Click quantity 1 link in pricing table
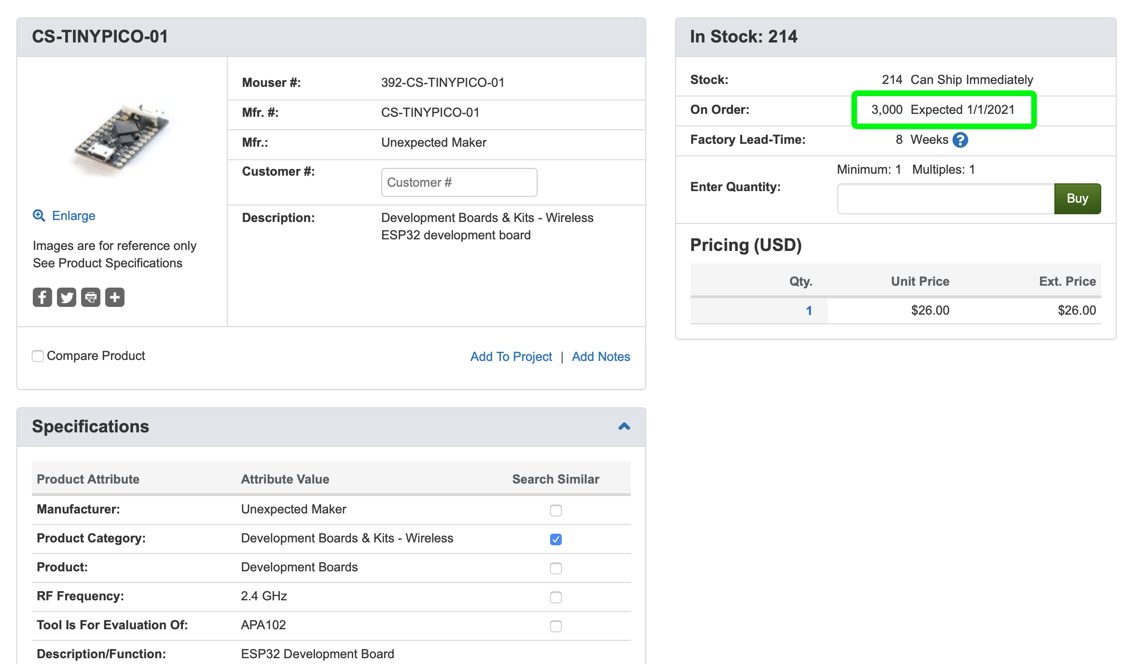 pyautogui.click(x=809, y=311)
